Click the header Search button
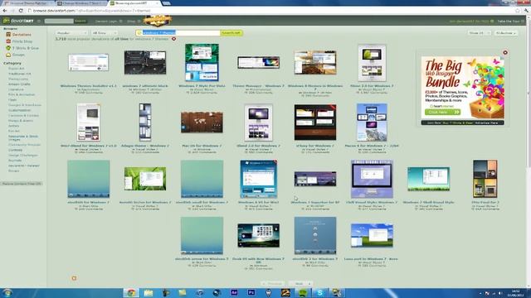Viewport: 531px width, 298px height. pyautogui.click(x=80, y=21)
